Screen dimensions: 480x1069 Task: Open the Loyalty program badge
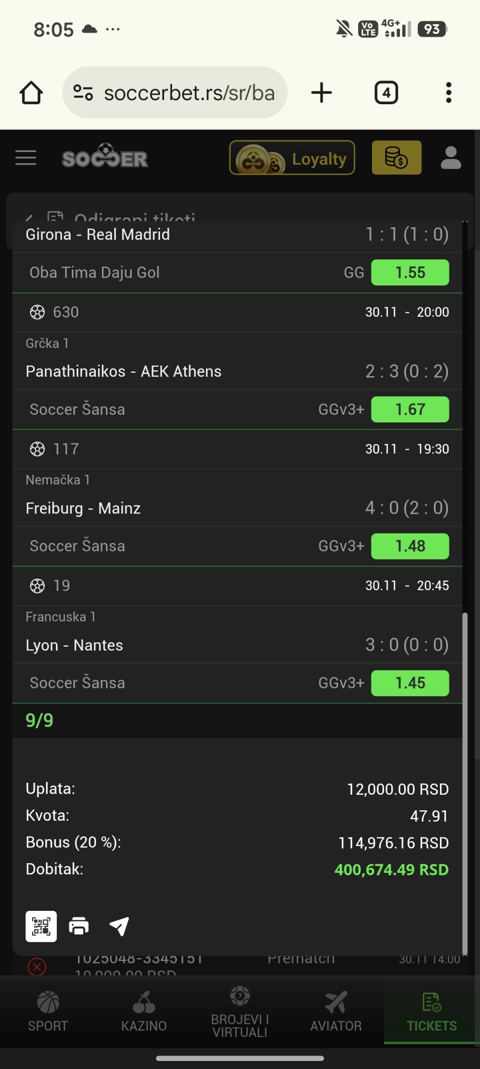tap(292, 158)
